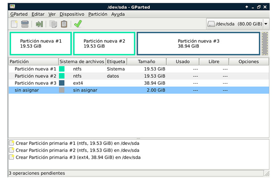Image resolution: width=277 pixels, height=181 pixels.
Task: Apply all operations with green checkmark
Action: (78, 24)
